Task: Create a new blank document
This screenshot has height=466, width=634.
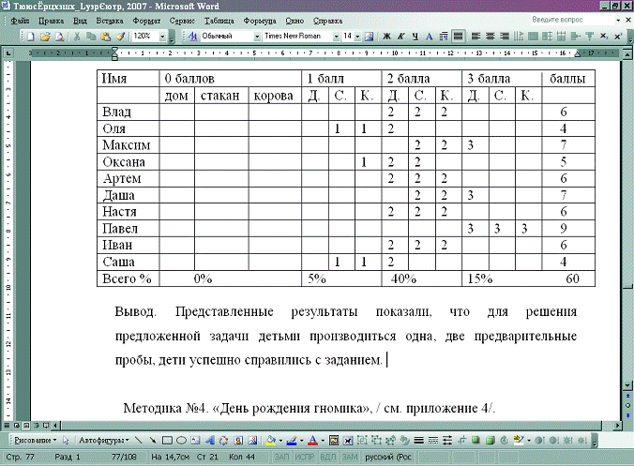Action: coord(31,36)
